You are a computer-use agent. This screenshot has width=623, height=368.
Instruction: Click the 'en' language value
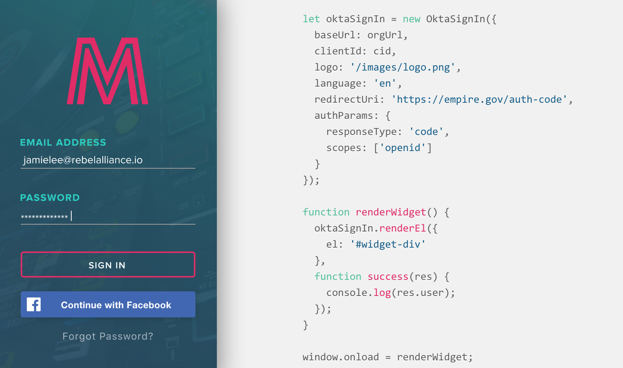tap(385, 84)
